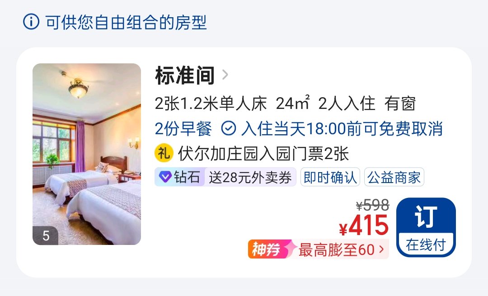Screen dimensions: 488x296
Task: Tap the photo count badge showing 5
Action: point(46,235)
